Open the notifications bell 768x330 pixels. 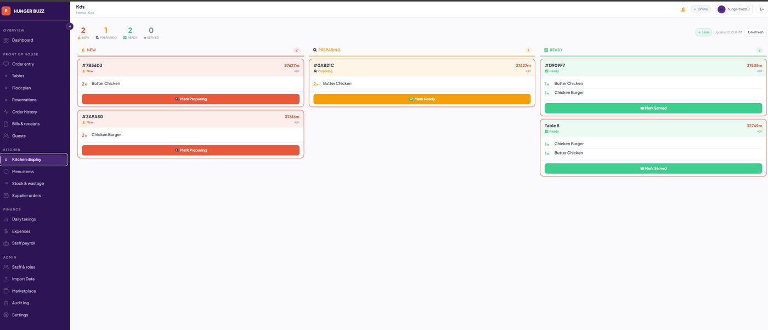coord(683,9)
